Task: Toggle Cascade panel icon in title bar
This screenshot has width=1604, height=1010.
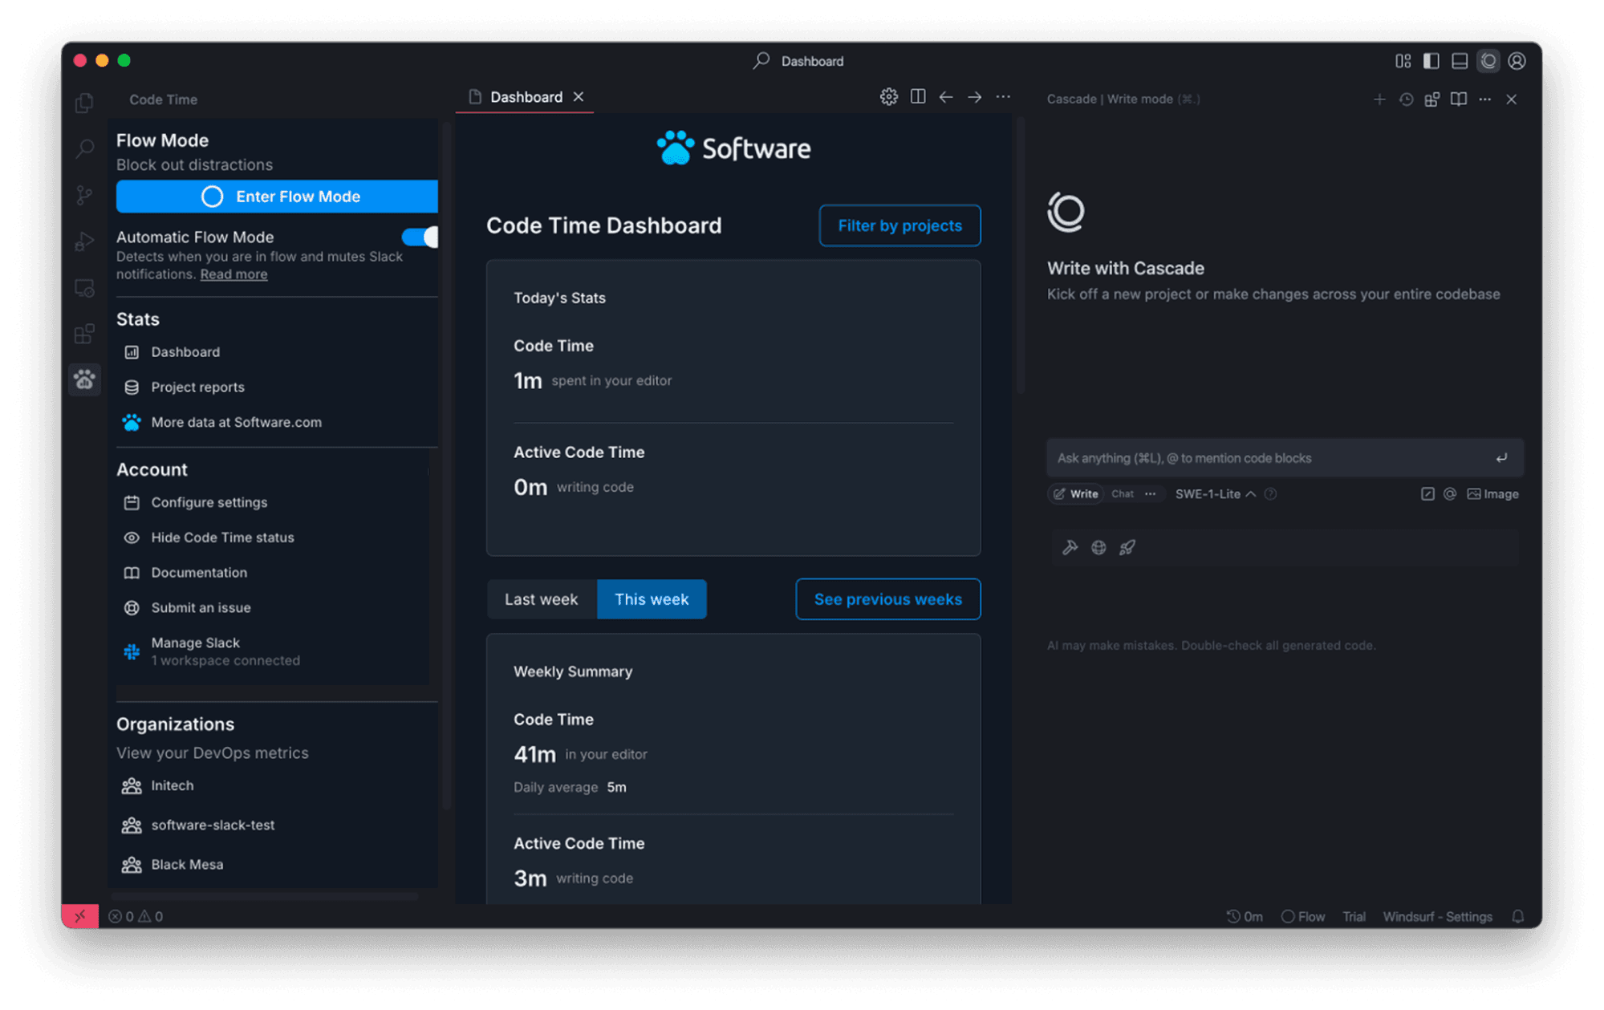Action: (1488, 61)
